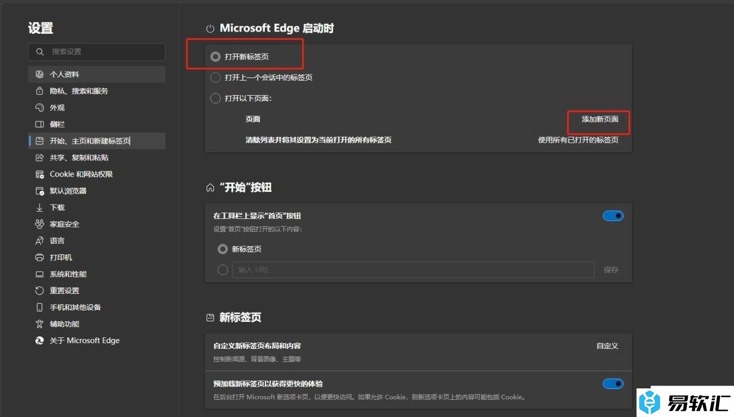Viewport: 734px width, 417px height.
Task: Toggle 预加载新标签页 switch off
Action: pyautogui.click(x=613, y=384)
